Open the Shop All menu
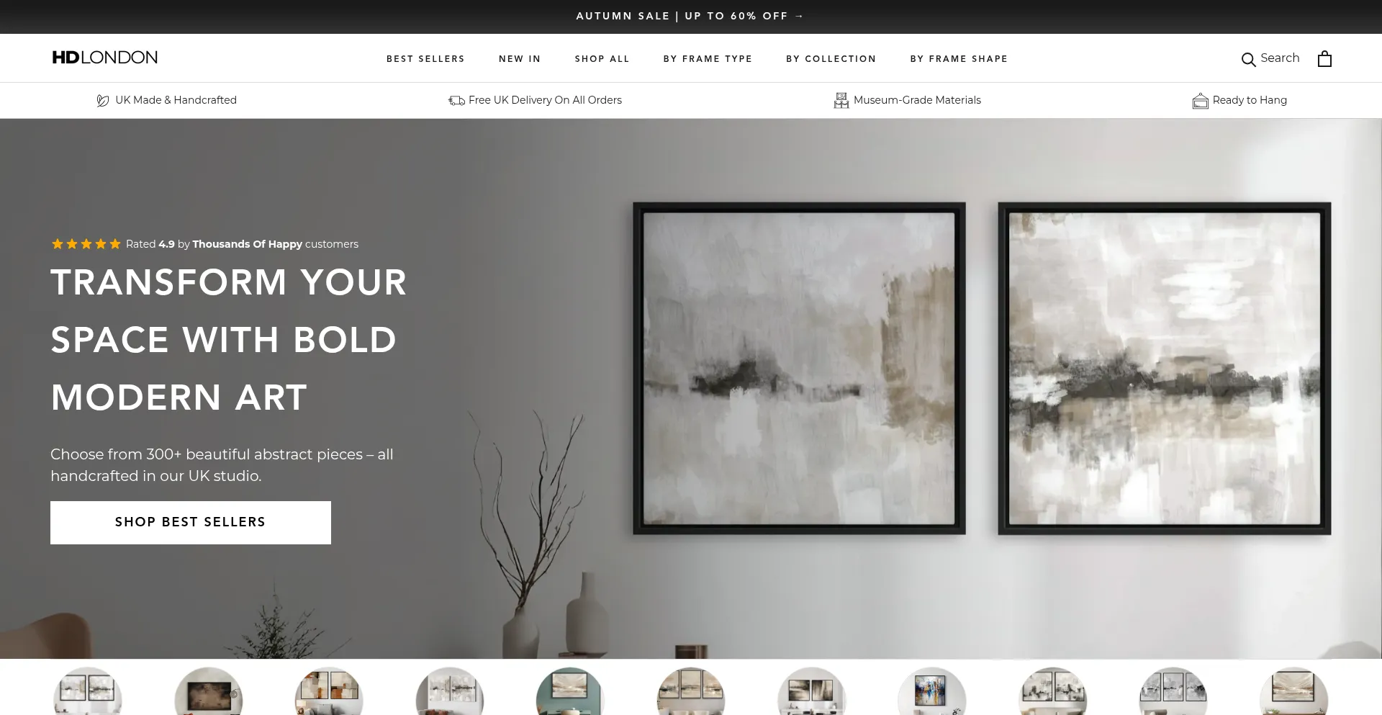Viewport: 1382px width, 715px height. pyautogui.click(x=602, y=59)
